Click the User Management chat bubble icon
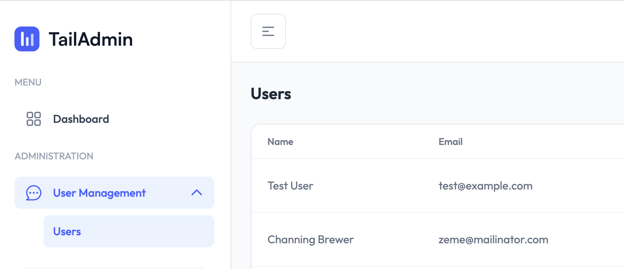The width and height of the screenshot is (624, 269). click(x=34, y=193)
